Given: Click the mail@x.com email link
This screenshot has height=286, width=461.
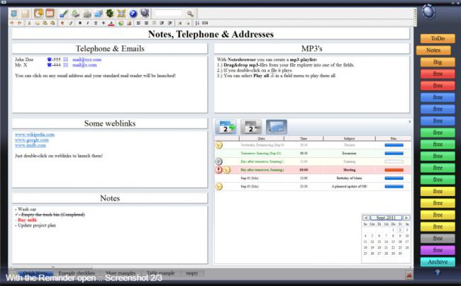Looking at the screenshot, I should click(x=84, y=65).
